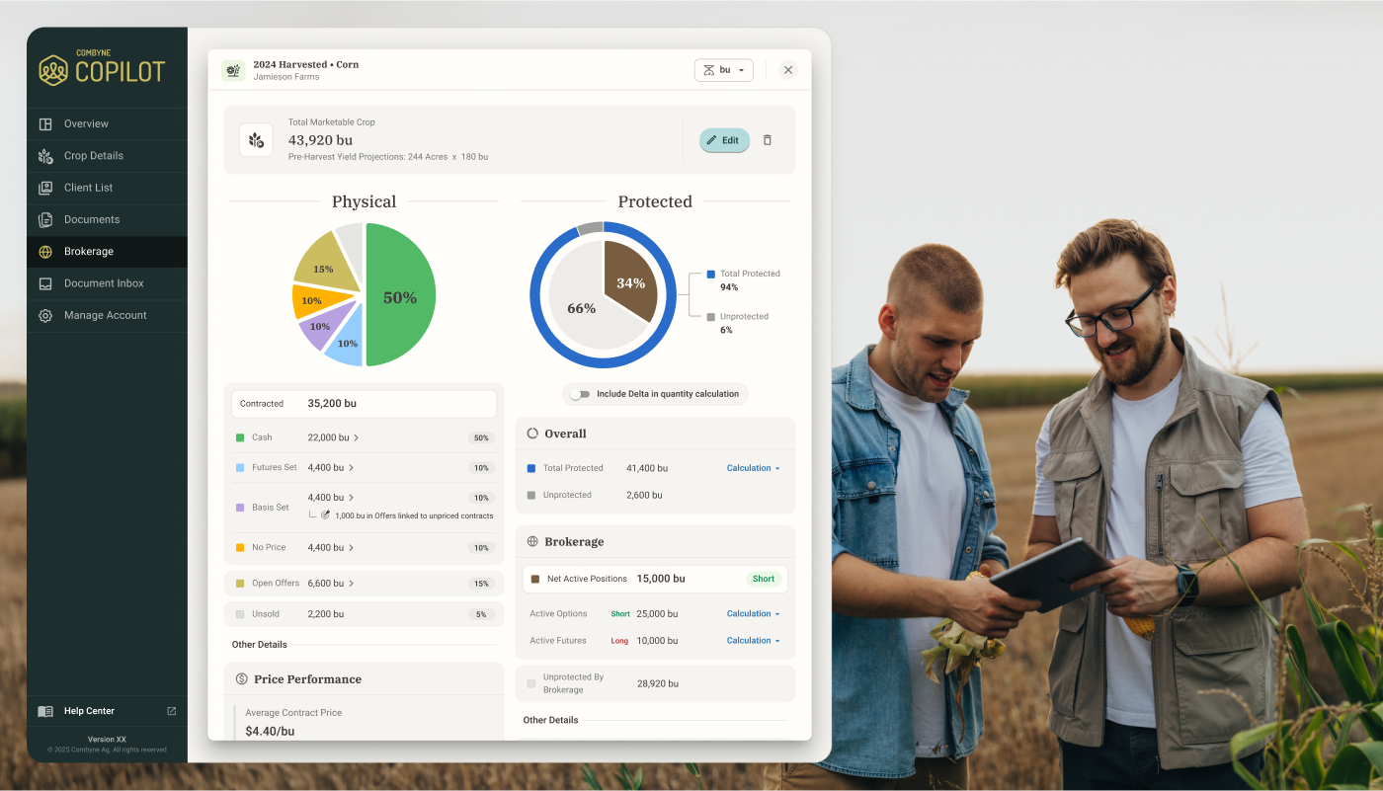Click the corn icon in the dialog header
This screenshot has width=1383, height=791.
click(x=232, y=70)
